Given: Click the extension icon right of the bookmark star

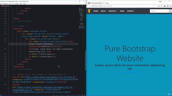Looking at the screenshot, I should (162, 6).
